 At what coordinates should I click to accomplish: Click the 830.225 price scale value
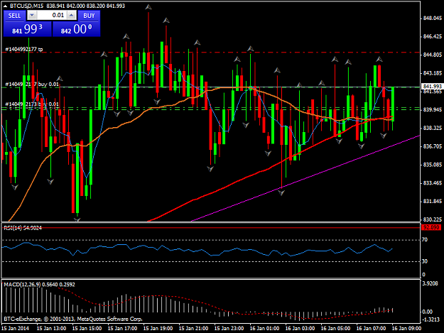pyautogui.click(x=433, y=219)
